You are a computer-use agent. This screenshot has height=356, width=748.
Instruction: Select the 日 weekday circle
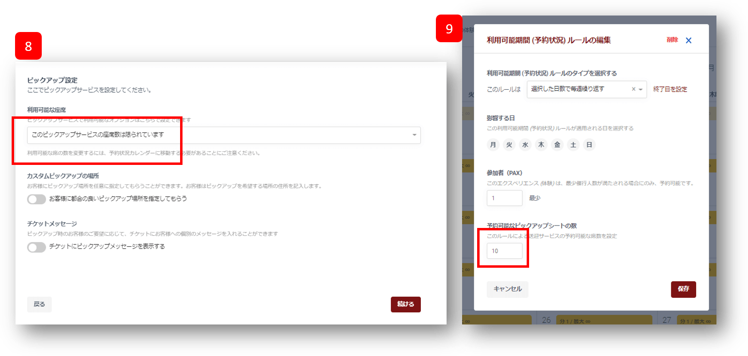pos(589,145)
